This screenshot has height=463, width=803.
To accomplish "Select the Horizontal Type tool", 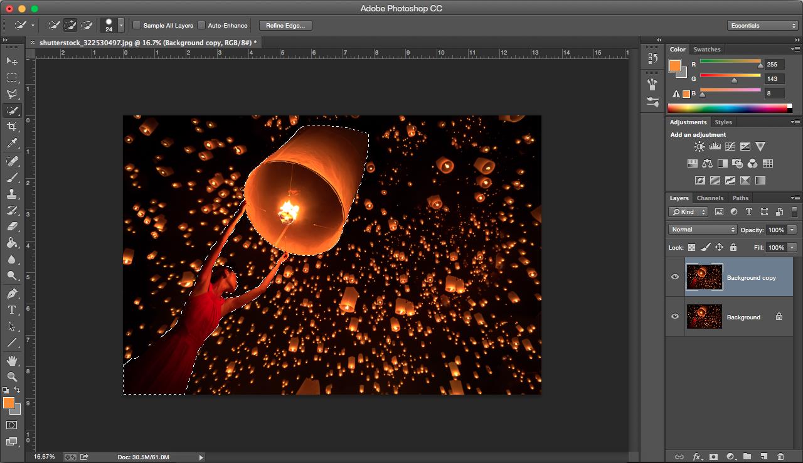I will tap(12, 310).
